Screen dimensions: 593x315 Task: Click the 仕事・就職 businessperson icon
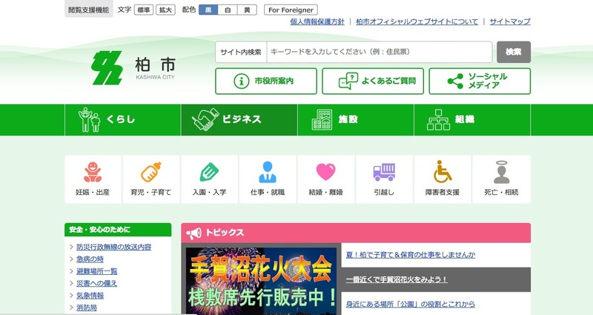(x=267, y=173)
